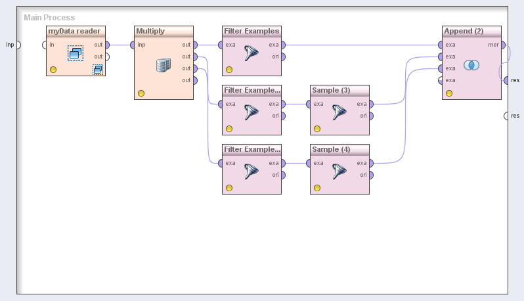The image size is (524, 301).
Task: Click yellow status indicator on myData reader
Action: coord(53,70)
